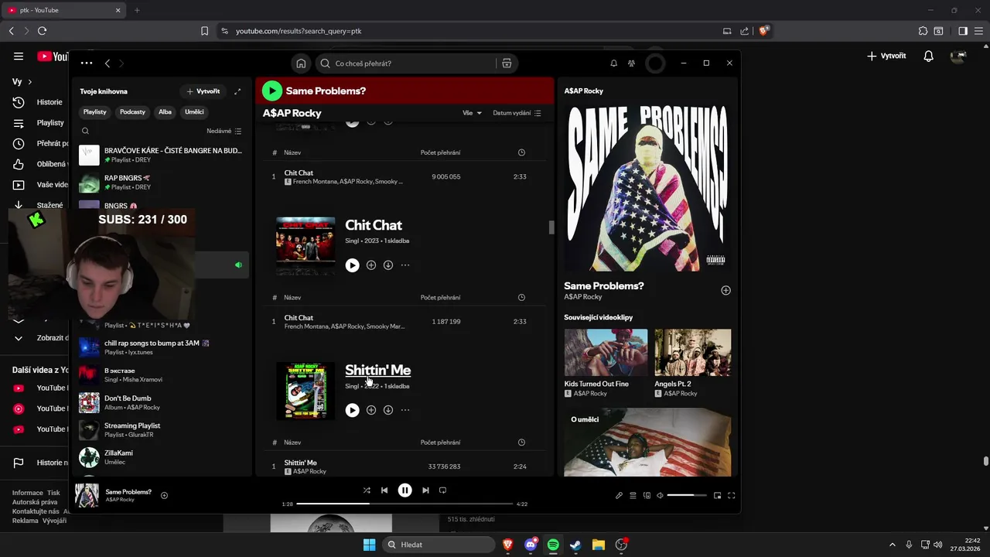
Task: Open Kids Turned Out Fine video thumbnail
Action: (x=606, y=353)
